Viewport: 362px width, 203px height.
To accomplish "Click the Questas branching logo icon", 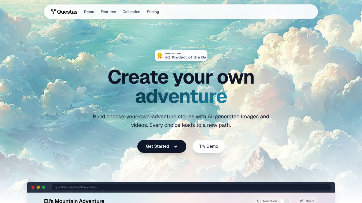I will (53, 12).
